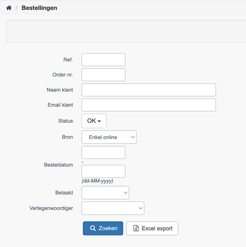Click the Betaald label
This screenshot has height=247, width=246.
(x=64, y=193)
